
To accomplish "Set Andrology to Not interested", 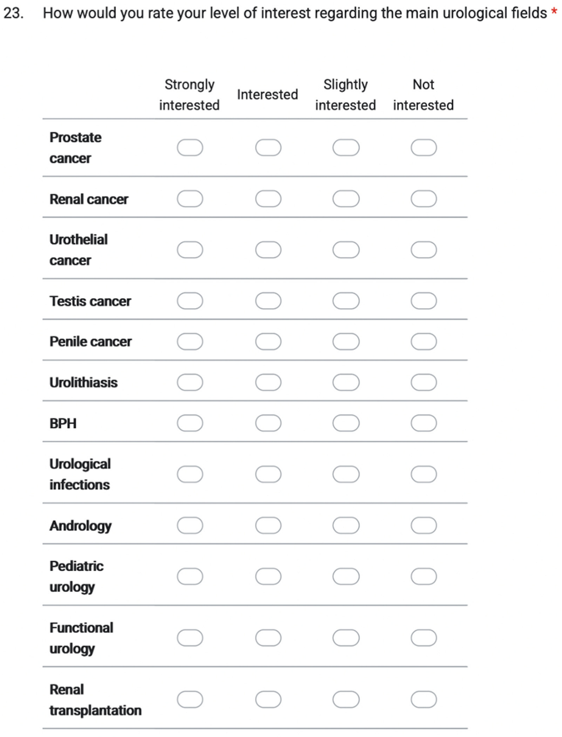I will 424,525.
